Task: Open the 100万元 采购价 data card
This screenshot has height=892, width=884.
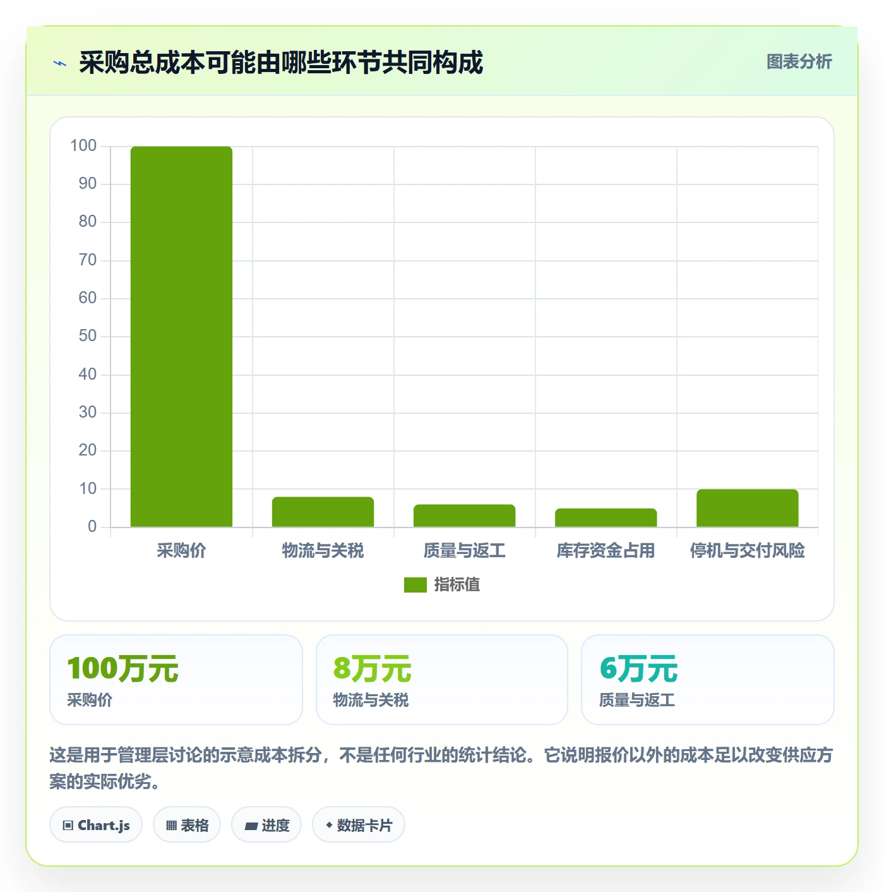Action: pos(176,680)
